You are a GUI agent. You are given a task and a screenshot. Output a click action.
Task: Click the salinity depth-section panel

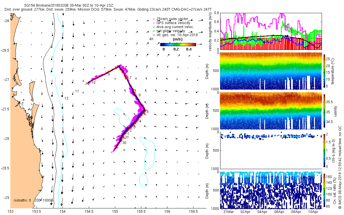click(x=271, y=111)
